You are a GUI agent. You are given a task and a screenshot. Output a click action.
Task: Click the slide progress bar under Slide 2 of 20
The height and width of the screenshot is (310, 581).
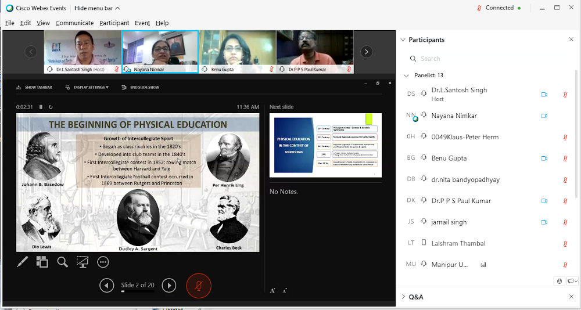coord(138,291)
